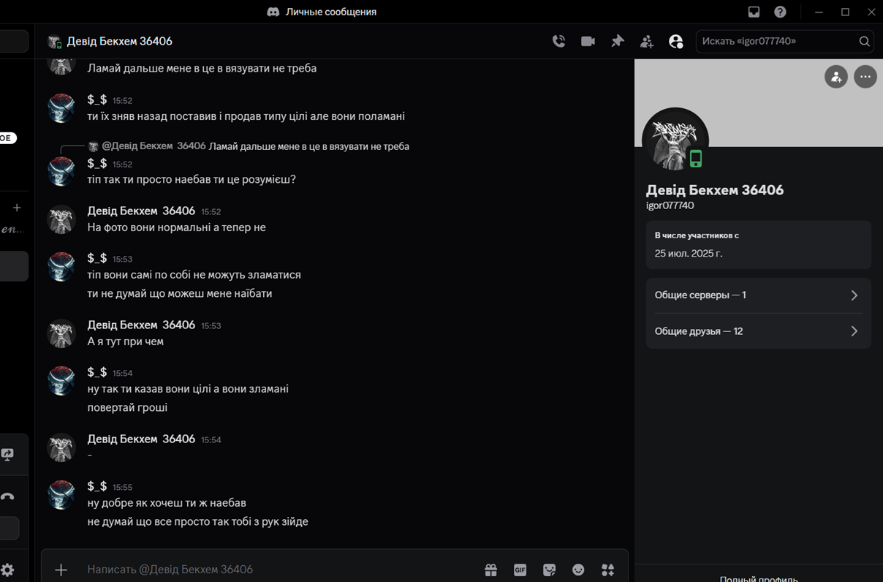
Task: Open help question mark icon
Action: 780,12
